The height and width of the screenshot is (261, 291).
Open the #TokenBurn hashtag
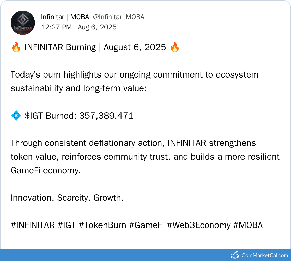(x=102, y=225)
